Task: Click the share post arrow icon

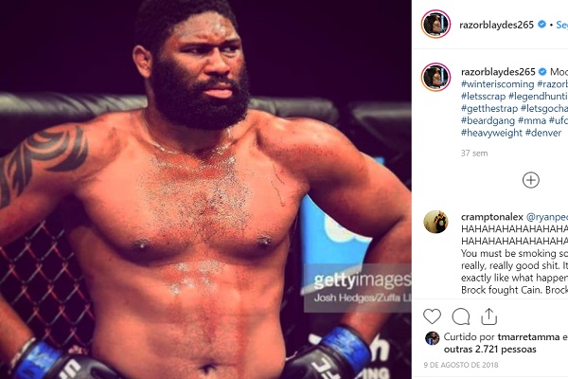Action: point(490,316)
